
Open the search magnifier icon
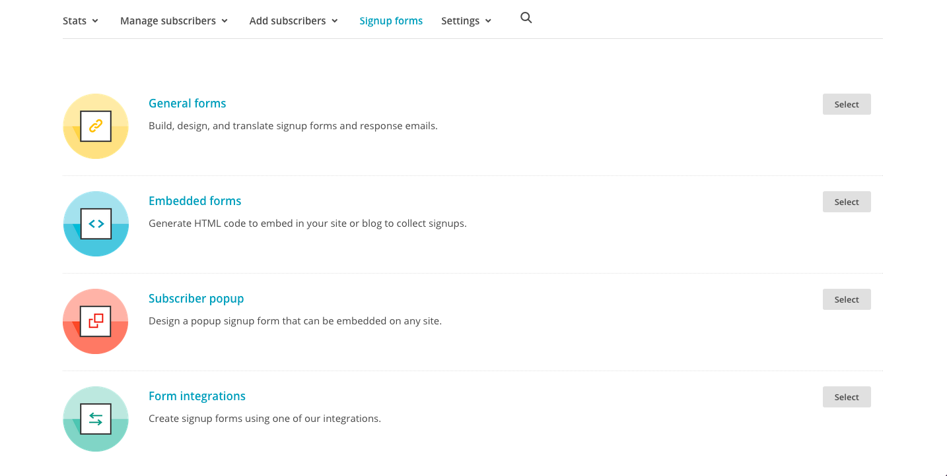point(526,18)
